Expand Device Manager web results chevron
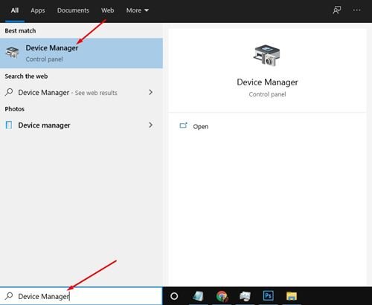Image resolution: width=372 pixels, height=305 pixels. pos(150,92)
